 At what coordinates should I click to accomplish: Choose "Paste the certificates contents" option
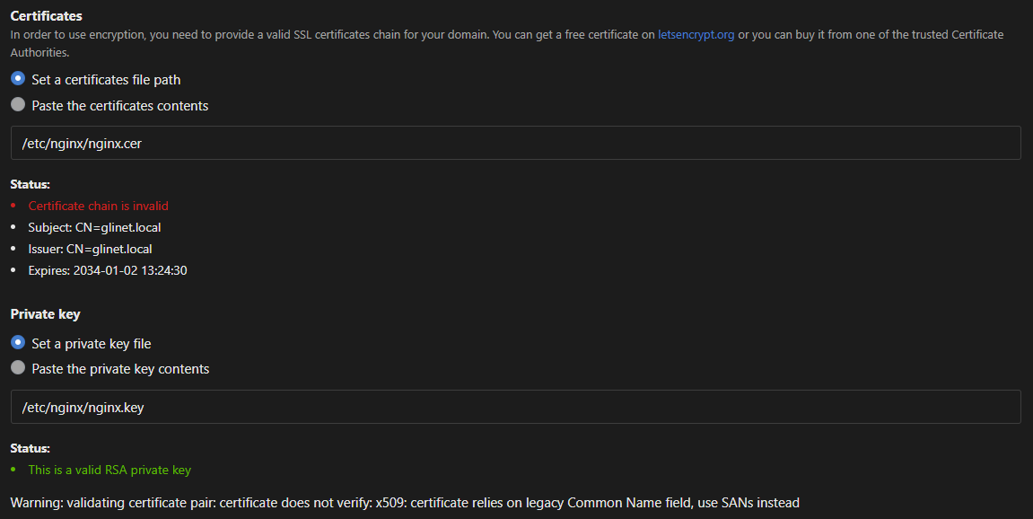click(x=17, y=105)
